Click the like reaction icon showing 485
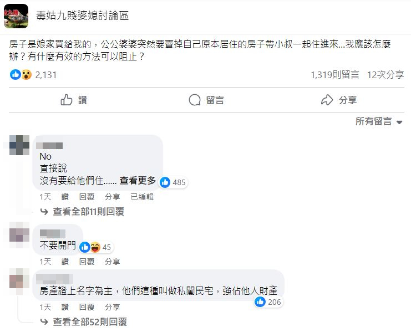 coord(165,182)
